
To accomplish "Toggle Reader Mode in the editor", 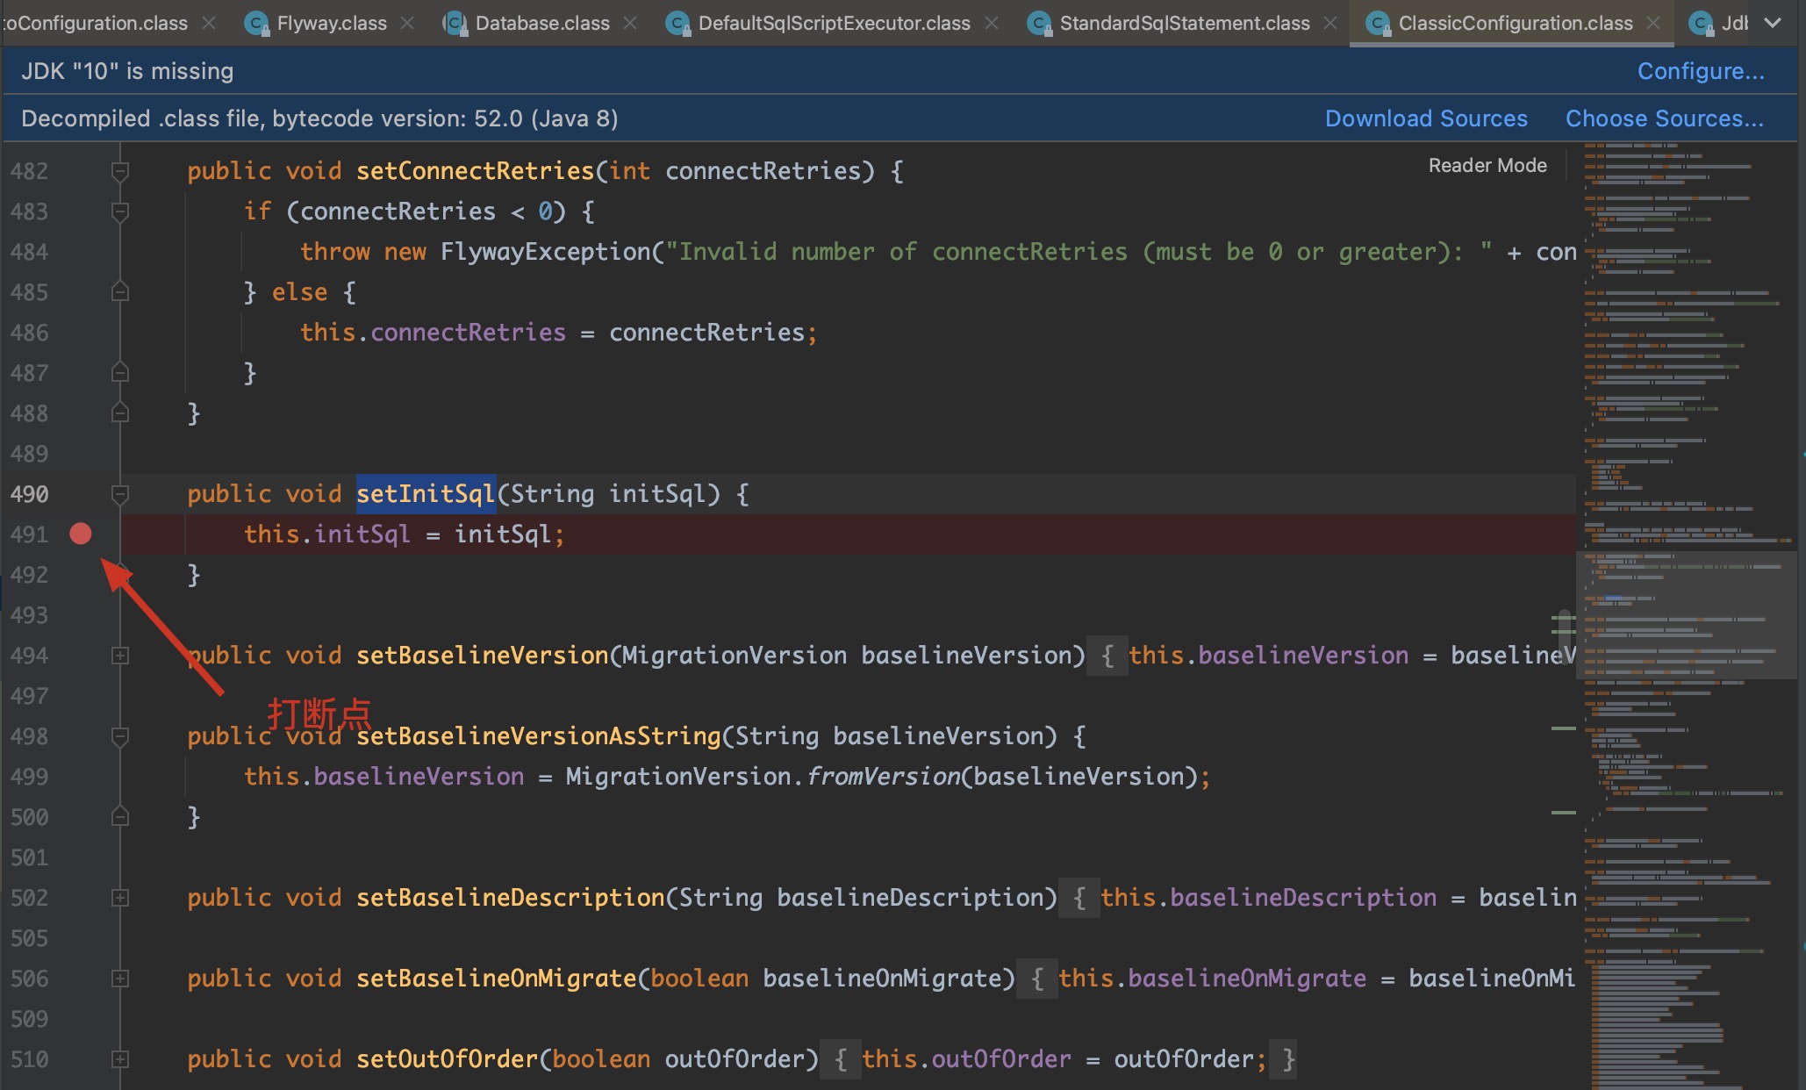I will pyautogui.click(x=1487, y=165).
